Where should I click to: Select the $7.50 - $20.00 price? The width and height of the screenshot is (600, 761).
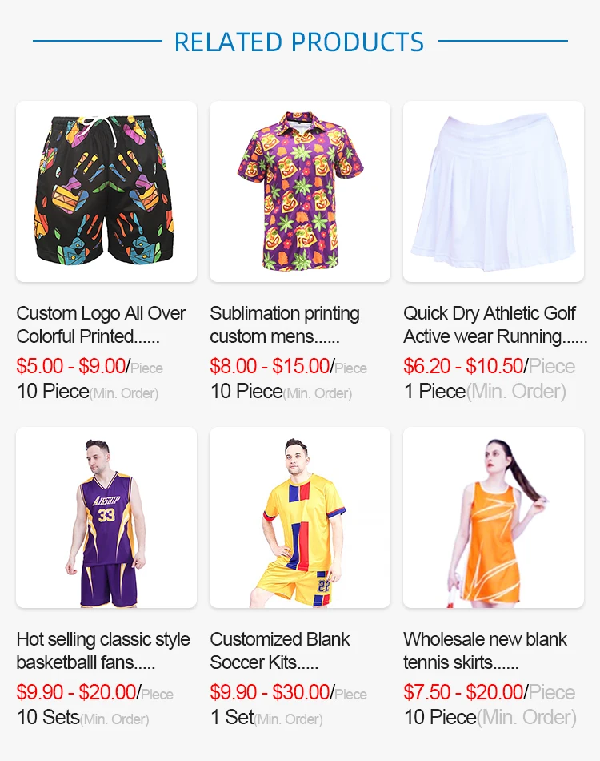point(463,692)
